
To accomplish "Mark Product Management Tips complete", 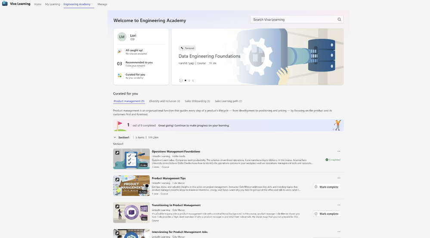I will (327, 187).
